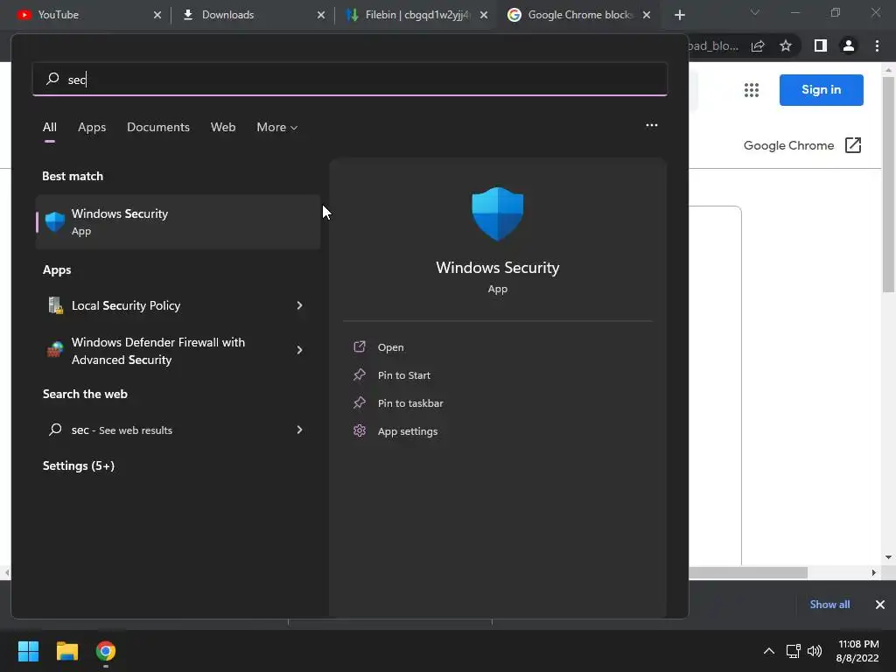Close the Downloads tab

click(x=321, y=16)
